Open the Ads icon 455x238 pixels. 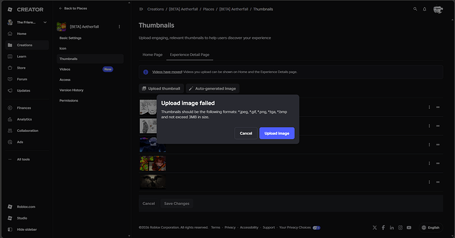(10, 142)
